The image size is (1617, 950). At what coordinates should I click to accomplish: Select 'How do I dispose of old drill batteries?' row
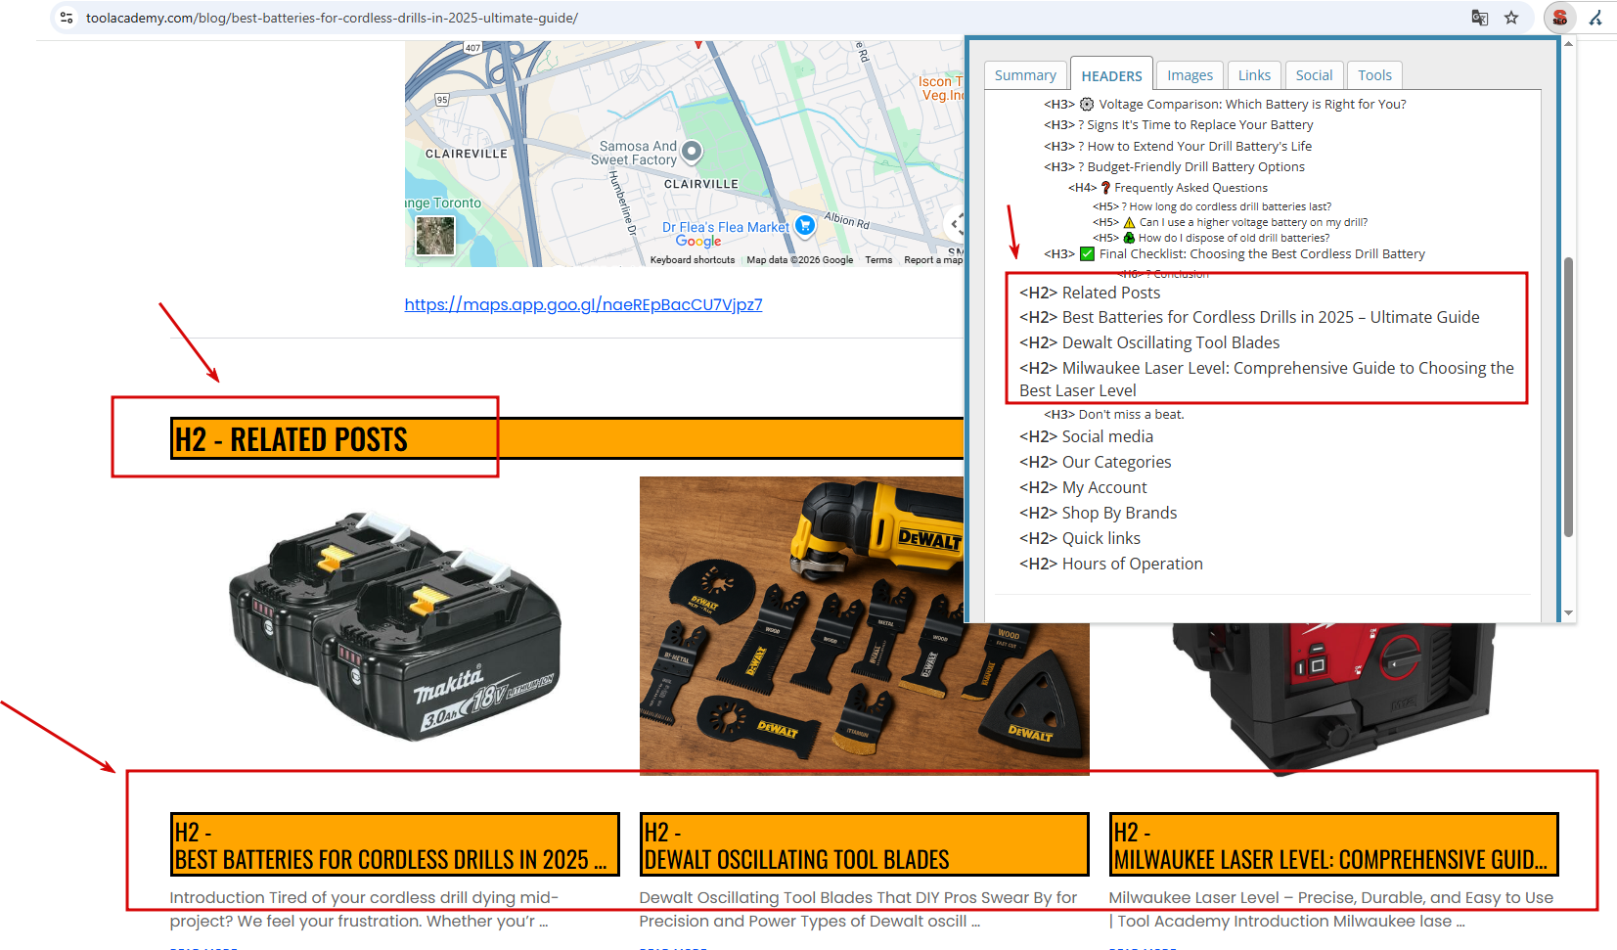click(x=1211, y=238)
